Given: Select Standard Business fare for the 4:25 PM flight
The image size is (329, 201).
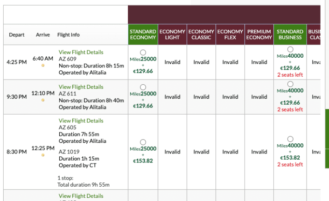Looking at the screenshot, I should point(290,49).
